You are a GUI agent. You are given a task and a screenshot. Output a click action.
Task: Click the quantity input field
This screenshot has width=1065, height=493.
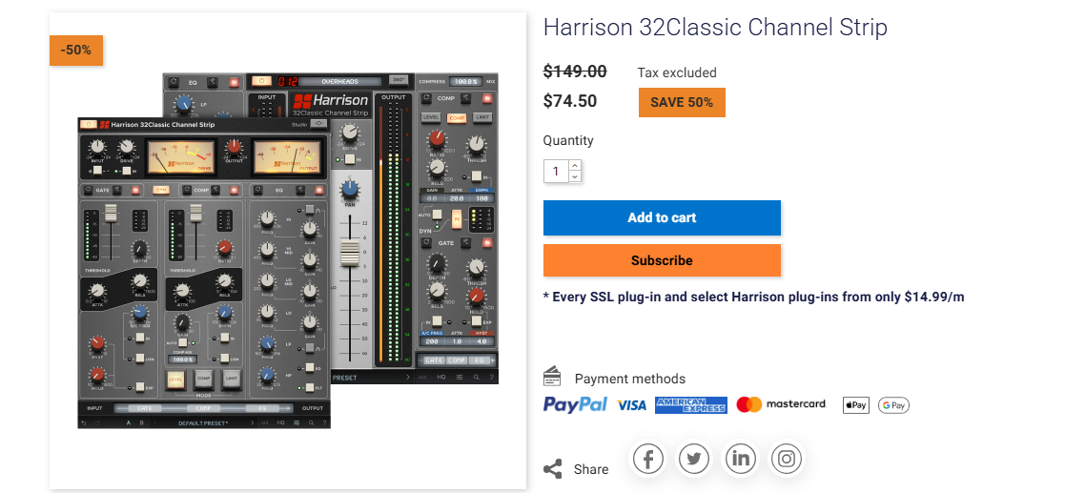tap(556, 171)
